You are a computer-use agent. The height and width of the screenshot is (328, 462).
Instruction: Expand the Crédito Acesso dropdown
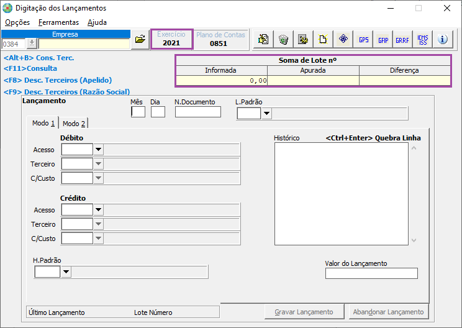[x=98, y=210]
